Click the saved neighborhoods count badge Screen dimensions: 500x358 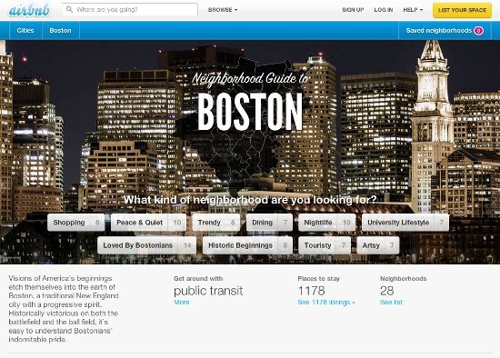coord(478,31)
